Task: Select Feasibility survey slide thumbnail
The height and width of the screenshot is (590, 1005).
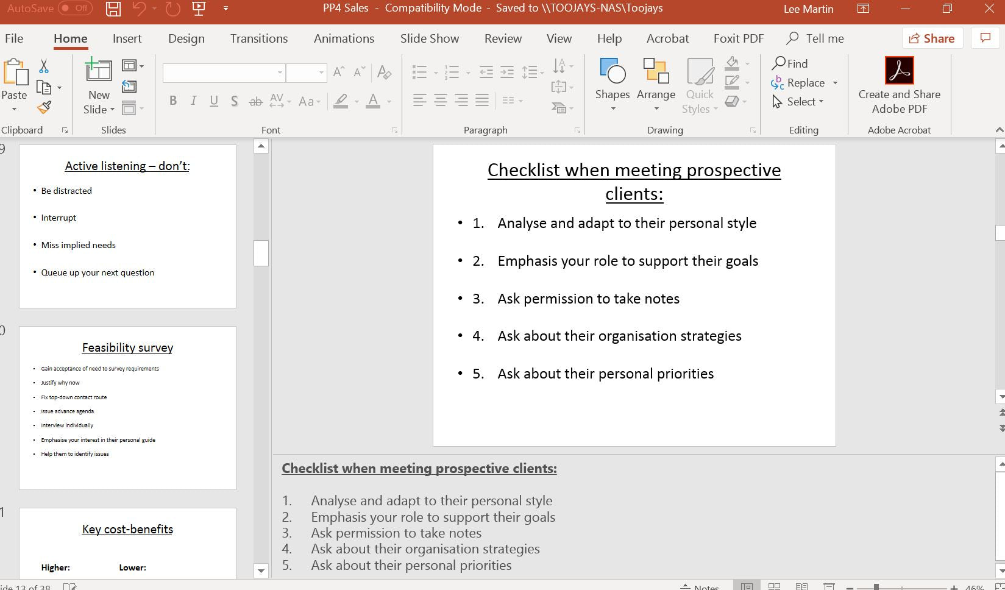Action: pyautogui.click(x=127, y=408)
